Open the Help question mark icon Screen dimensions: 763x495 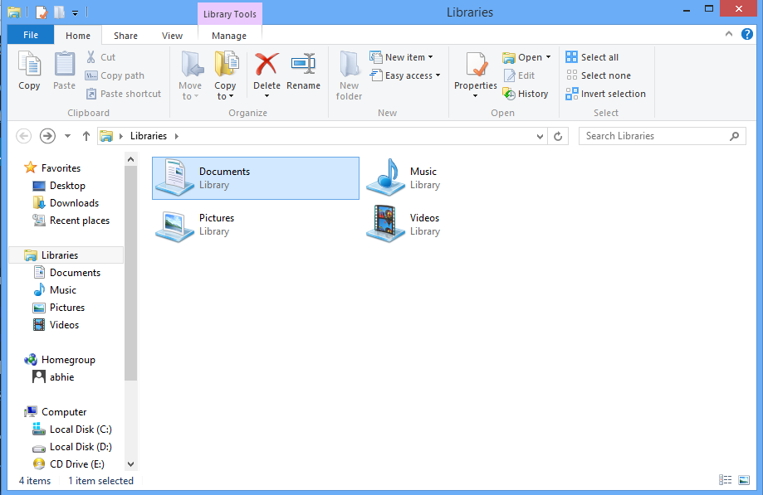pyautogui.click(x=746, y=35)
